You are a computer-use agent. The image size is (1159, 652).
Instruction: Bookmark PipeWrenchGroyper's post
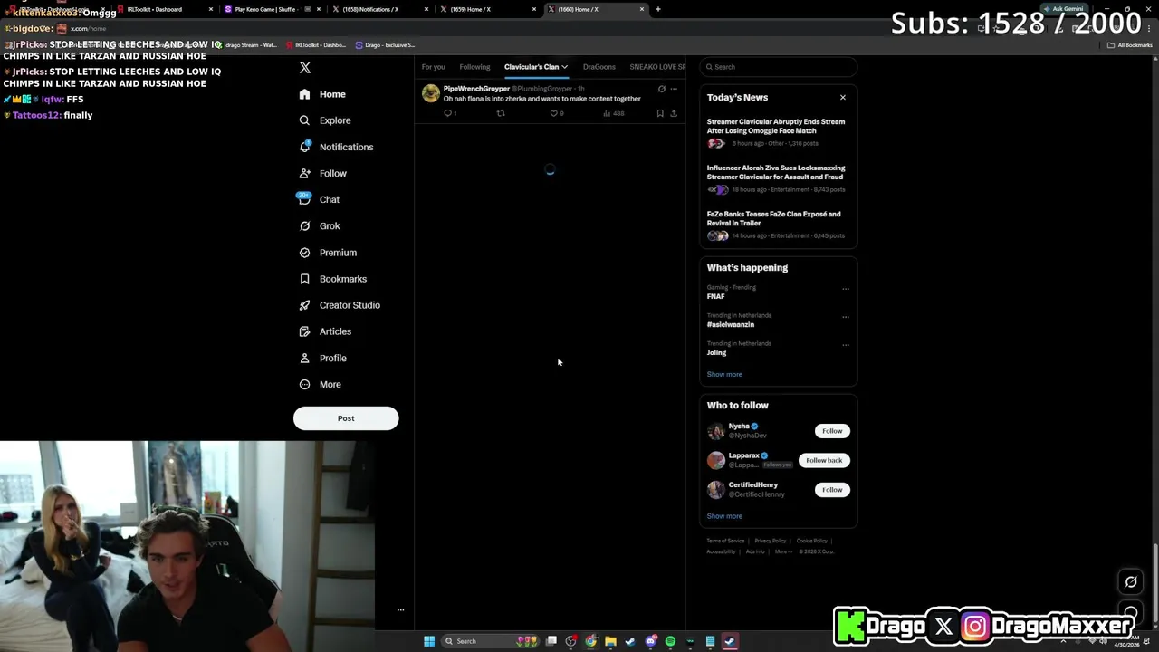click(660, 113)
